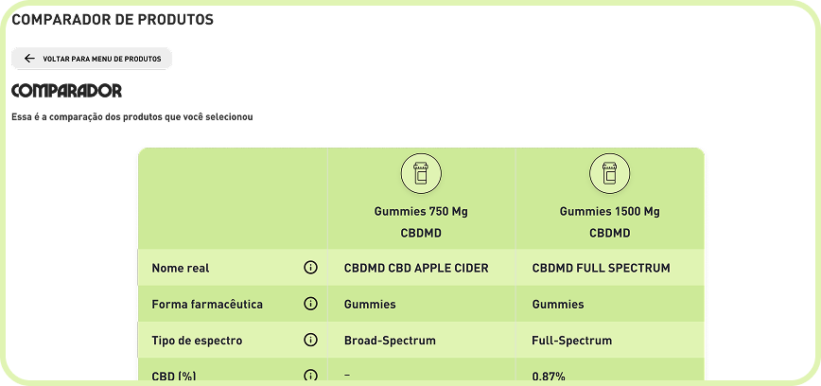Screen dimensions: 821x386
Task: Click the CBDMD brand under Gummies 1500 Mg
Action: [609, 233]
